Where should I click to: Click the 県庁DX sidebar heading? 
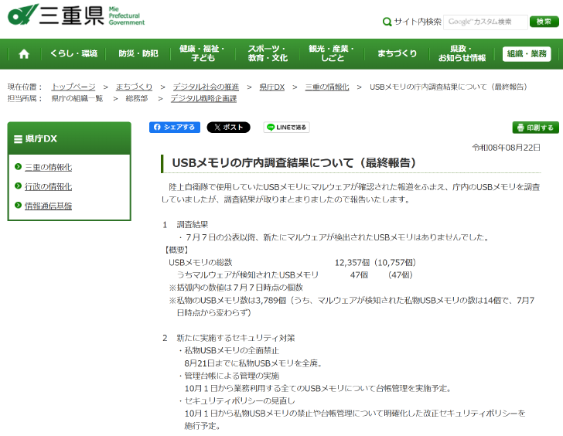click(x=41, y=139)
